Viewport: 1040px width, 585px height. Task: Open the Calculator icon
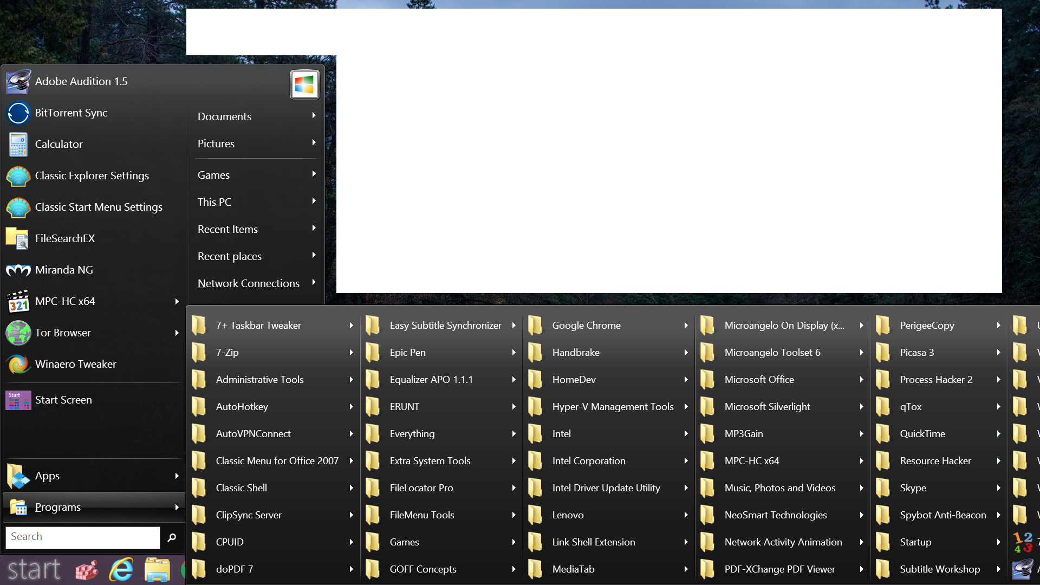[18, 145]
